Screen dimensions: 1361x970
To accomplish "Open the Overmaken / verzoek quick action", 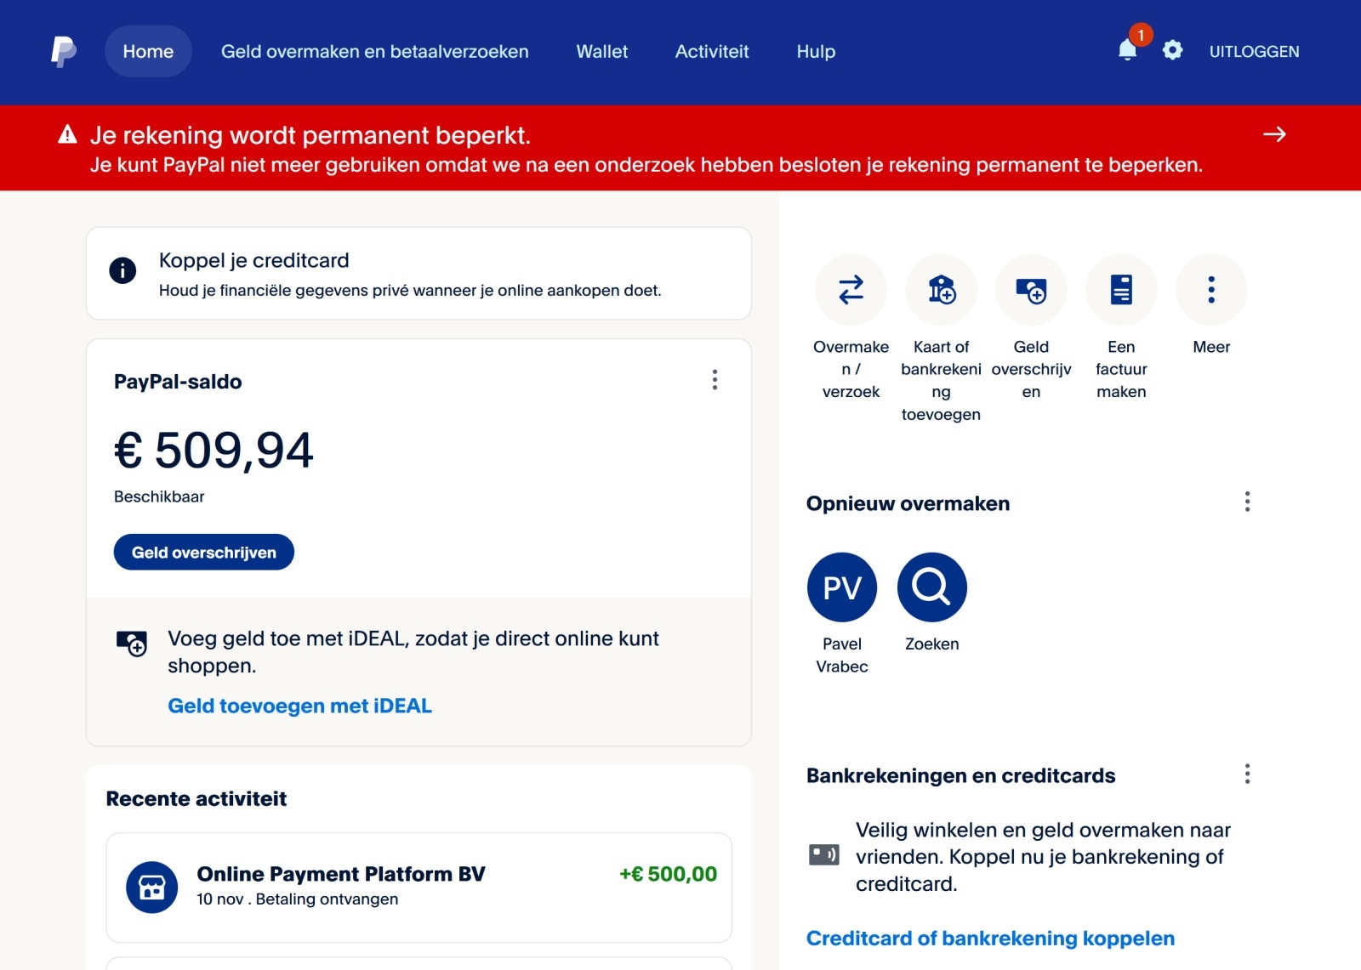I will (x=850, y=290).
